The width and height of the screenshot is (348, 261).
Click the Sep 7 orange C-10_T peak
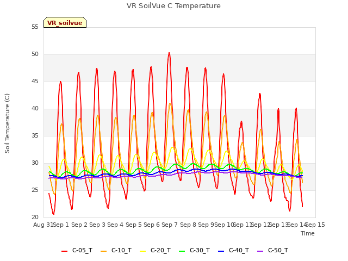click(x=170, y=103)
